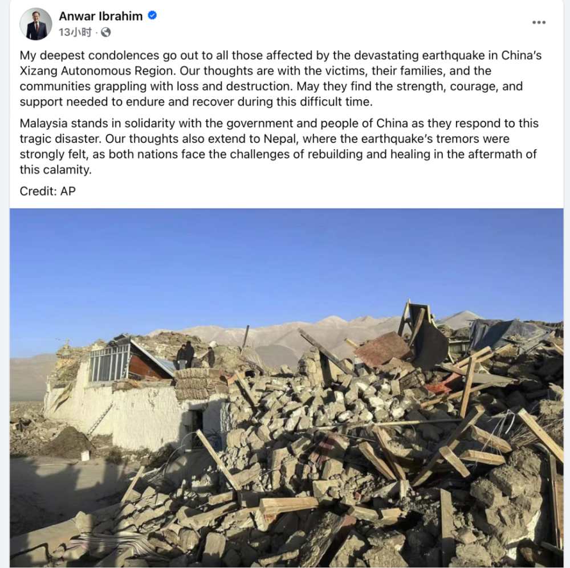Open Anwar Ibrahim's profile picture
The image size is (570, 568).
[35, 24]
